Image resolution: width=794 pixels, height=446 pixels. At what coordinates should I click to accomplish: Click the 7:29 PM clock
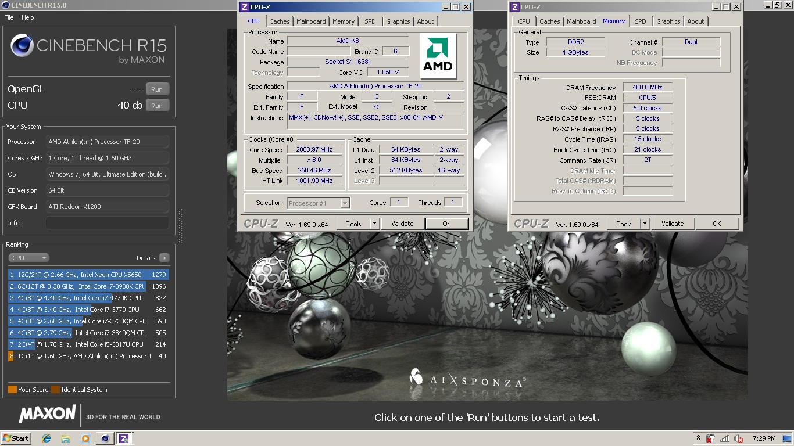pos(764,438)
